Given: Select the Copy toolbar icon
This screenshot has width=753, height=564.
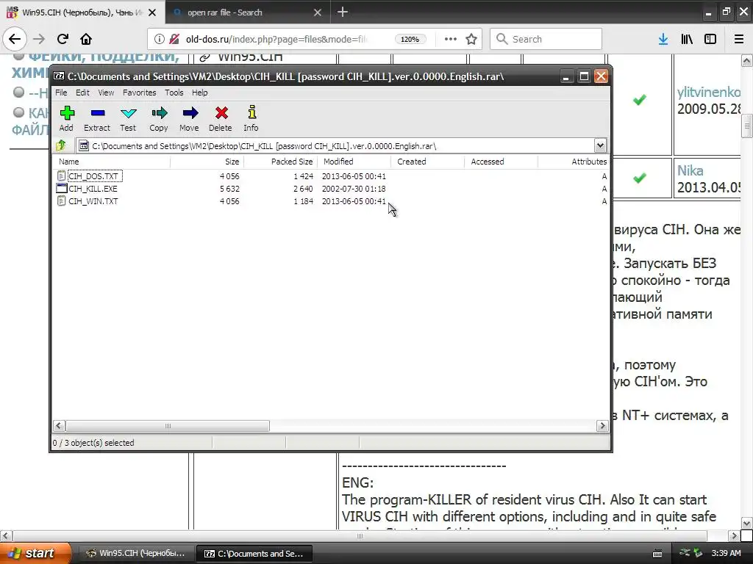Looking at the screenshot, I should pyautogui.click(x=159, y=118).
